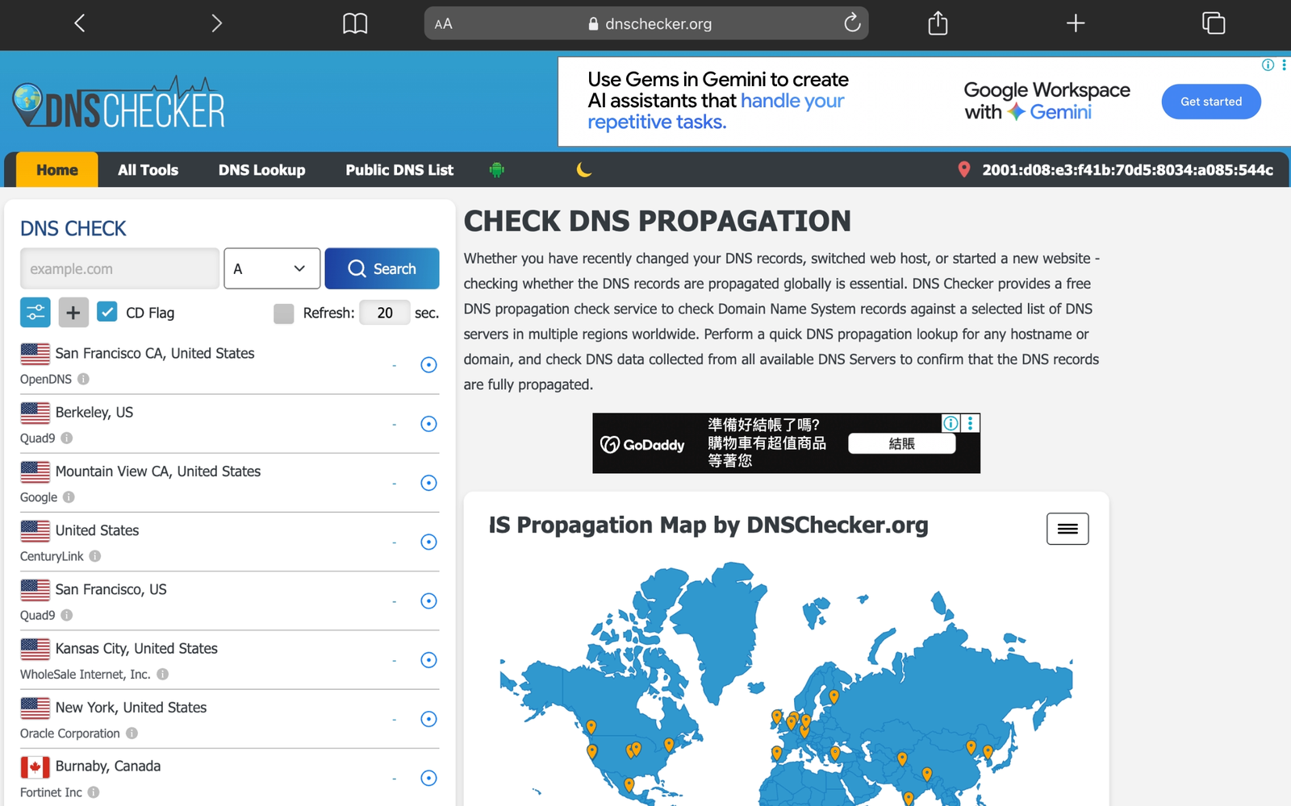Open the DNS settings sliders icon
The width and height of the screenshot is (1291, 806).
tap(36, 313)
